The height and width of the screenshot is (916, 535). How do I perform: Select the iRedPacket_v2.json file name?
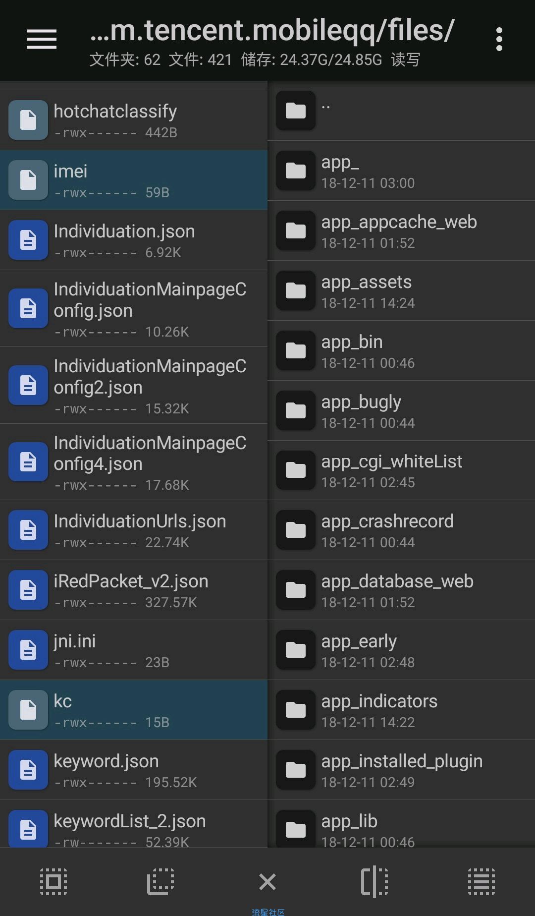131,581
